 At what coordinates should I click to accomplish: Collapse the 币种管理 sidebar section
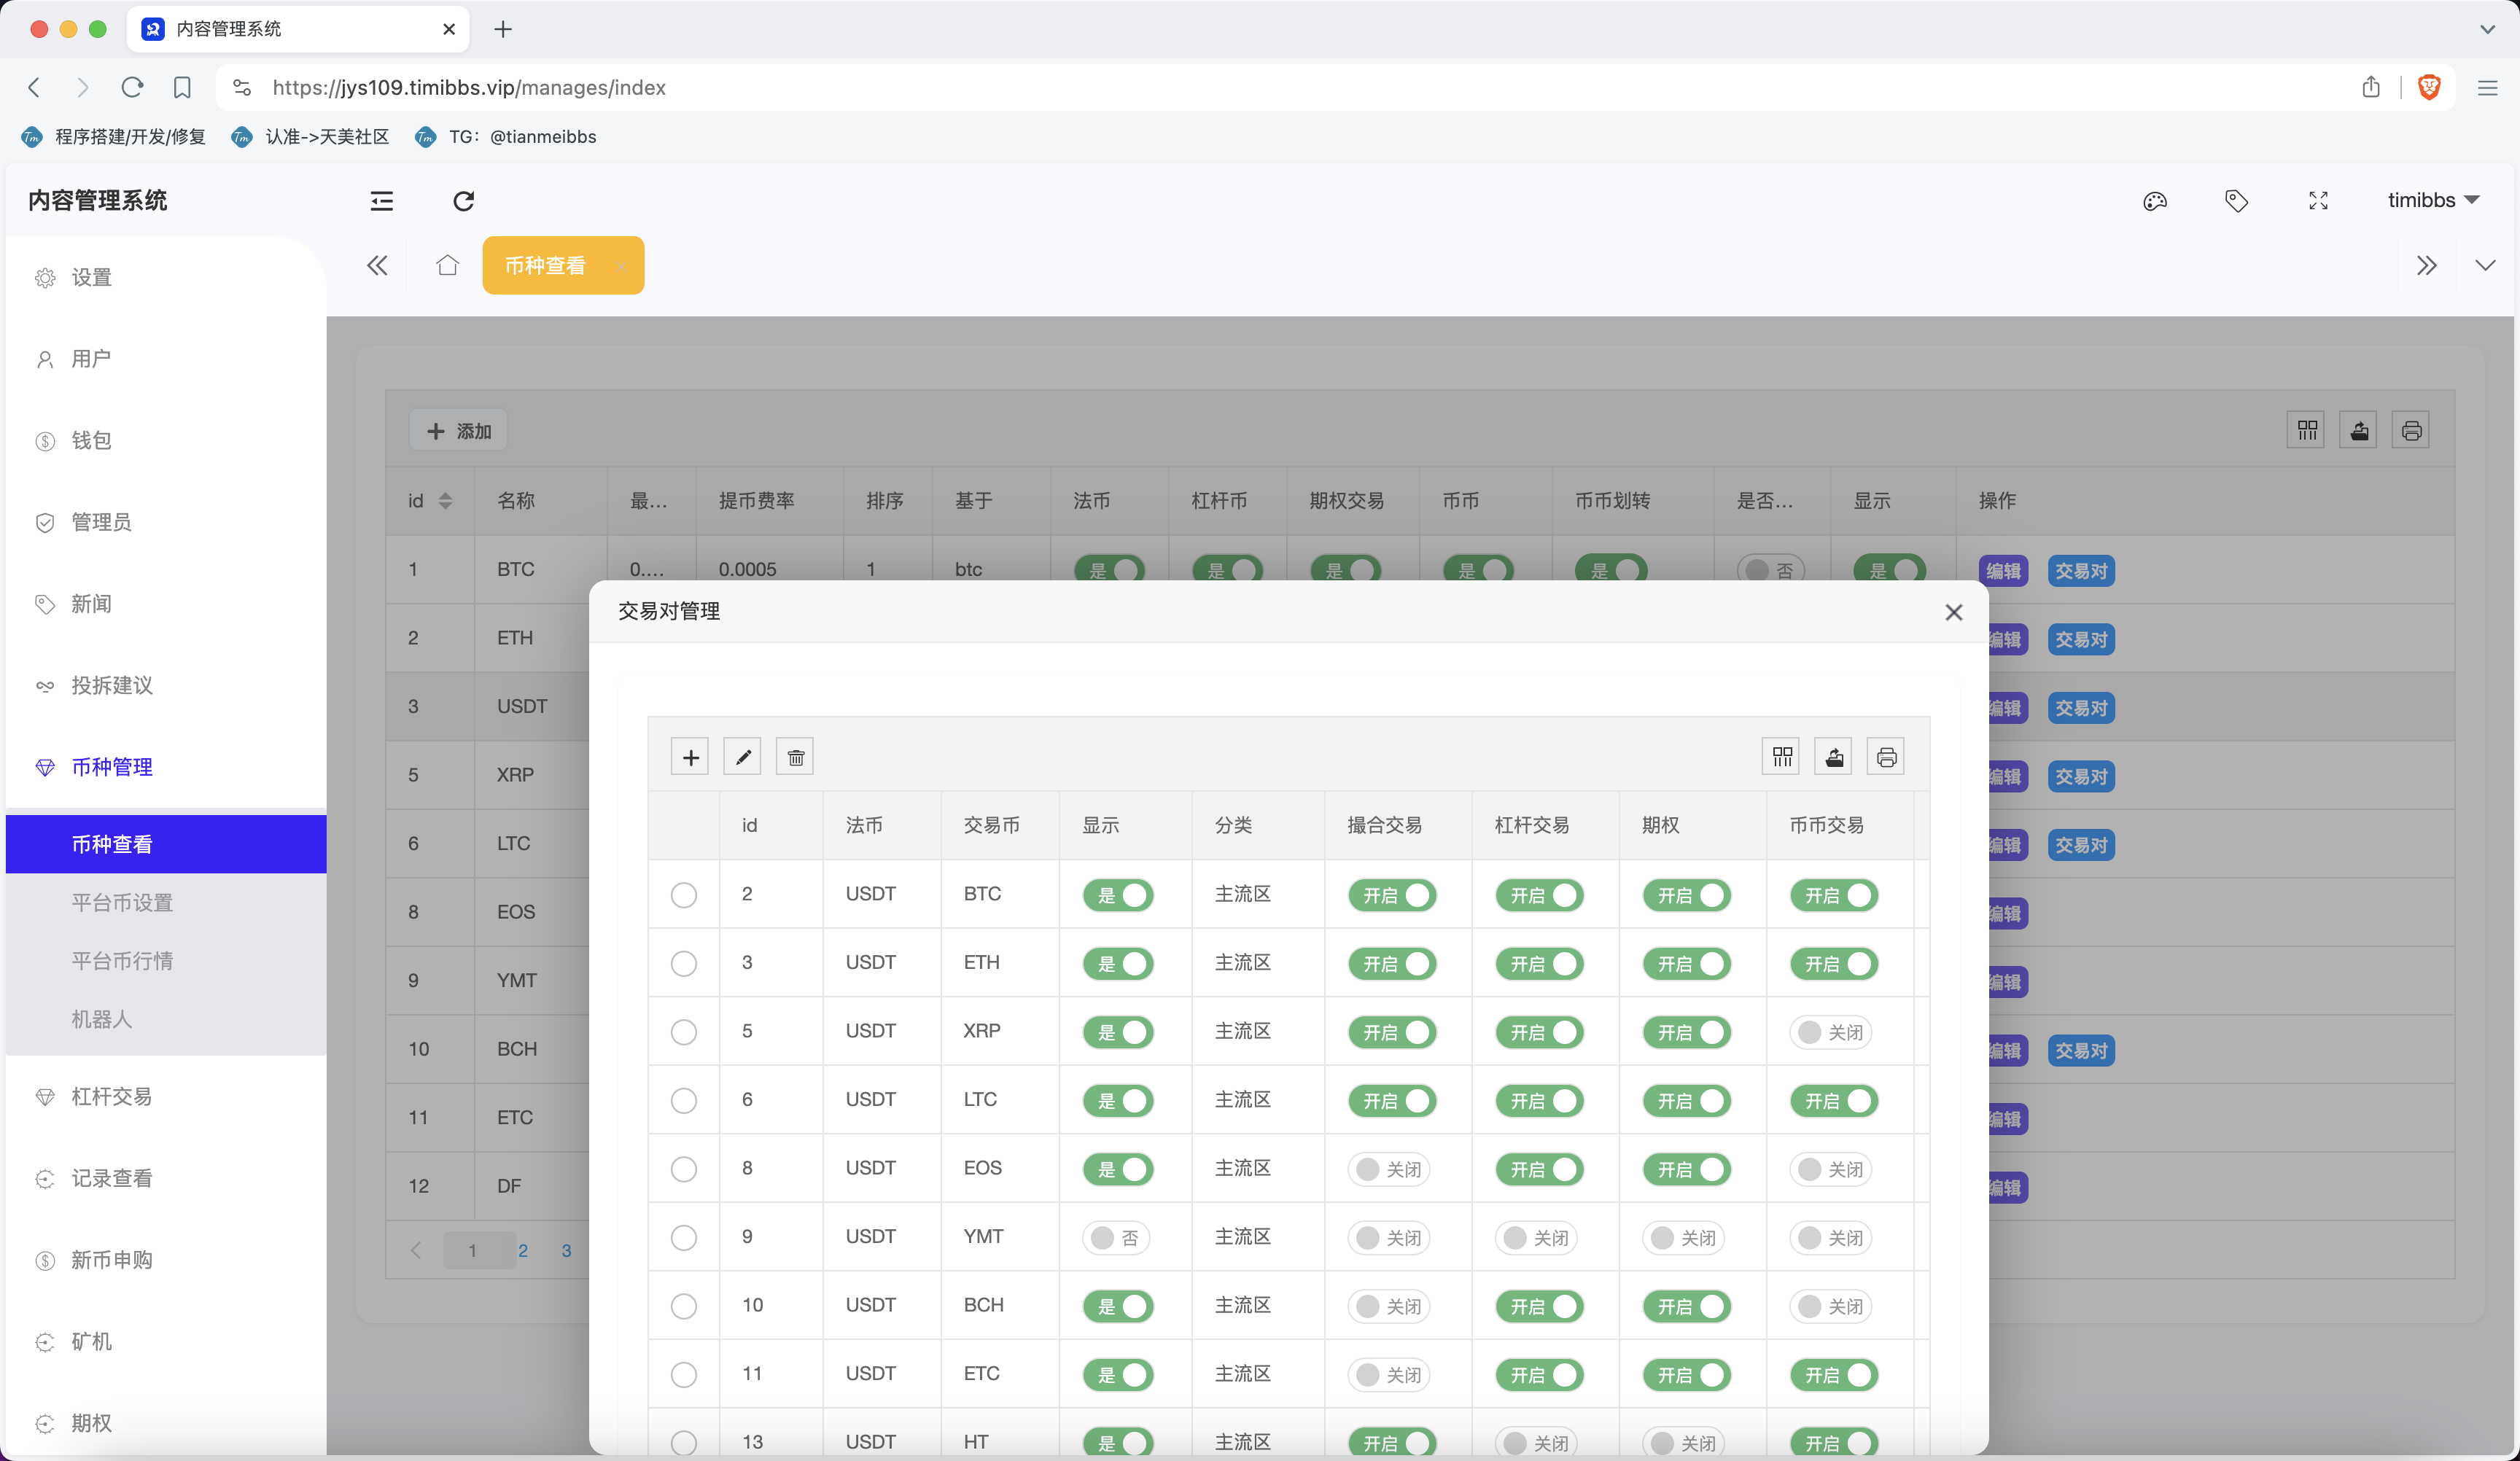pos(112,767)
